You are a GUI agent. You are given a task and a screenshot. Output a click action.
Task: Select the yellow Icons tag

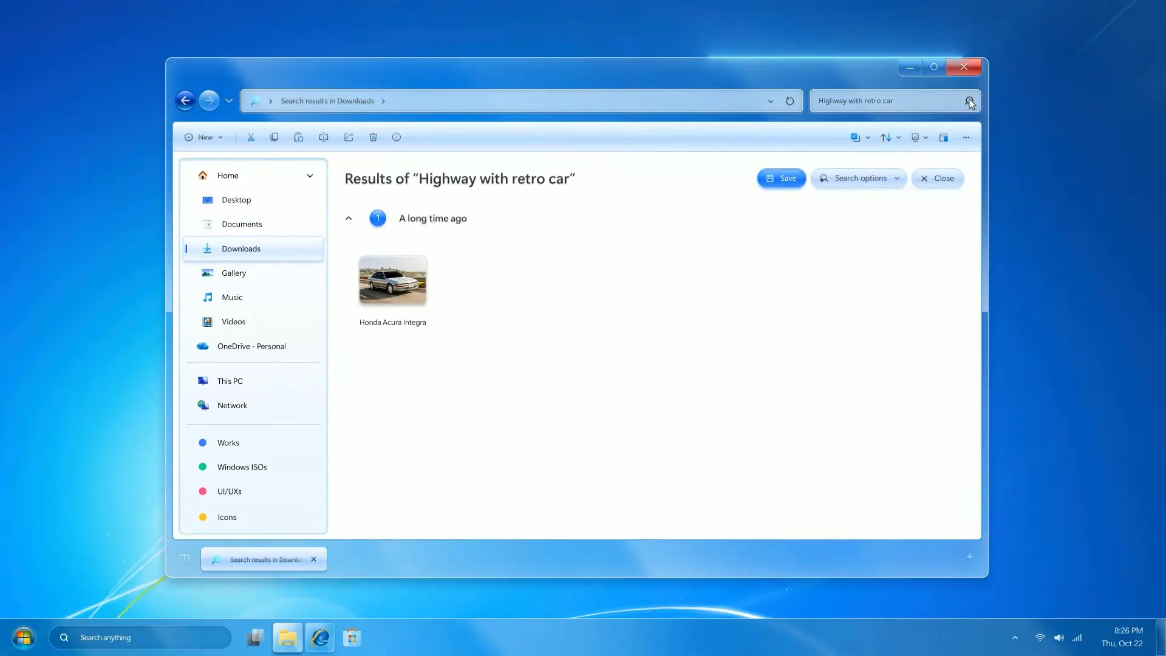coord(253,518)
